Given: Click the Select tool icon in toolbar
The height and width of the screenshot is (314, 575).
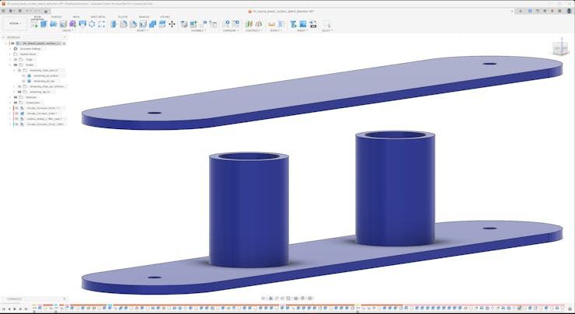Looking at the screenshot, I should (x=326, y=24).
